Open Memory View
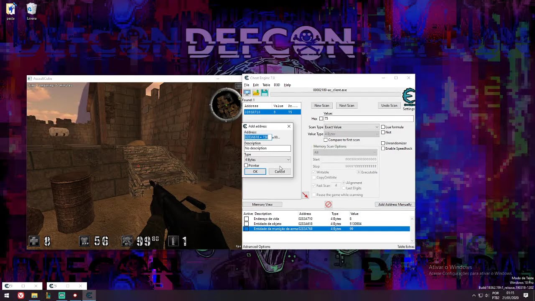This screenshot has width=535, height=301. click(x=262, y=204)
